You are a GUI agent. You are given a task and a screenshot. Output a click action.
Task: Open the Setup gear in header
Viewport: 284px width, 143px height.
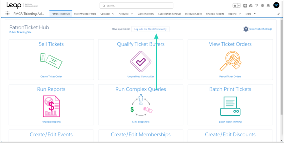click(x=262, y=6)
